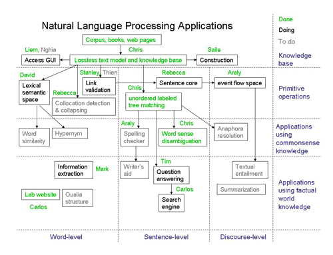Click the Lexical semantic space box
Viewport: 333px width, 255px height.
34,93
